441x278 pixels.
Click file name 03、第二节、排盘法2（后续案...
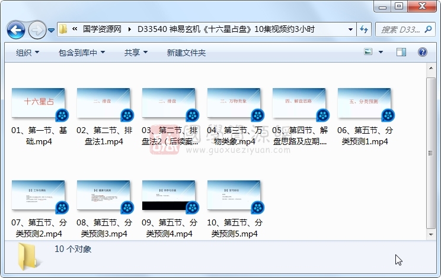tap(170, 136)
